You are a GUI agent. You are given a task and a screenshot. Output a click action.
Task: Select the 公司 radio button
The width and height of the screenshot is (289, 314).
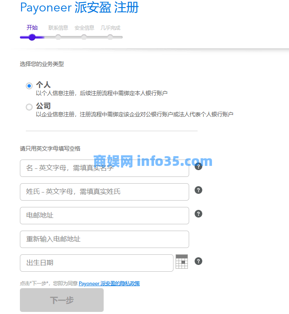[x=29, y=107]
